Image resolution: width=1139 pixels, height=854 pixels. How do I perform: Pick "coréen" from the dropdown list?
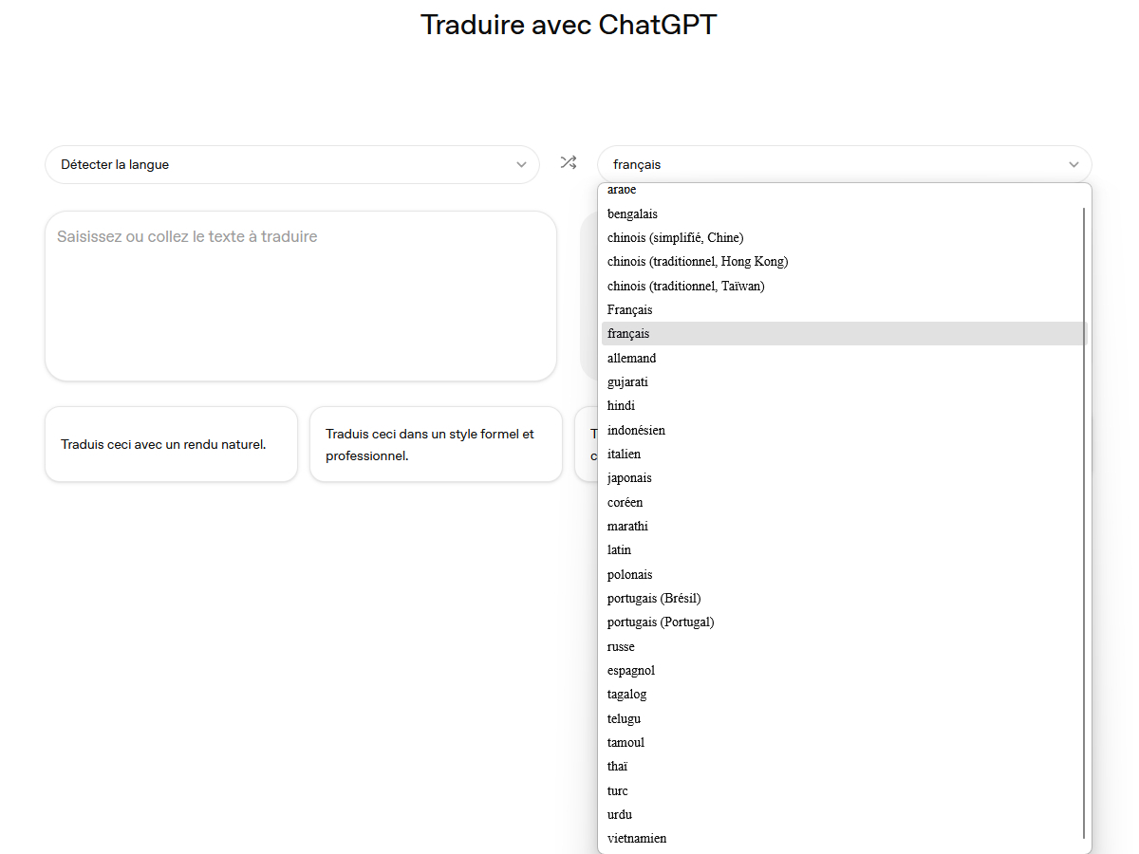point(625,502)
